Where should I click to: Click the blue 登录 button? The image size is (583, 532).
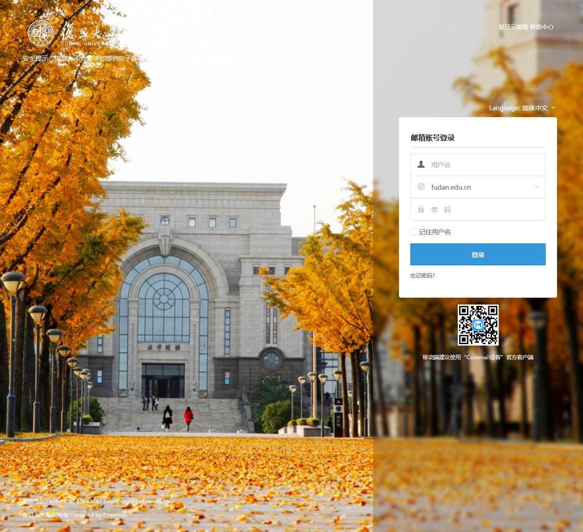point(478,254)
